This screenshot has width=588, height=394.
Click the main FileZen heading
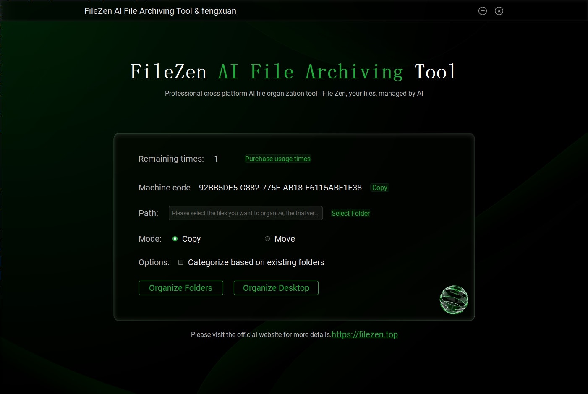294,71
